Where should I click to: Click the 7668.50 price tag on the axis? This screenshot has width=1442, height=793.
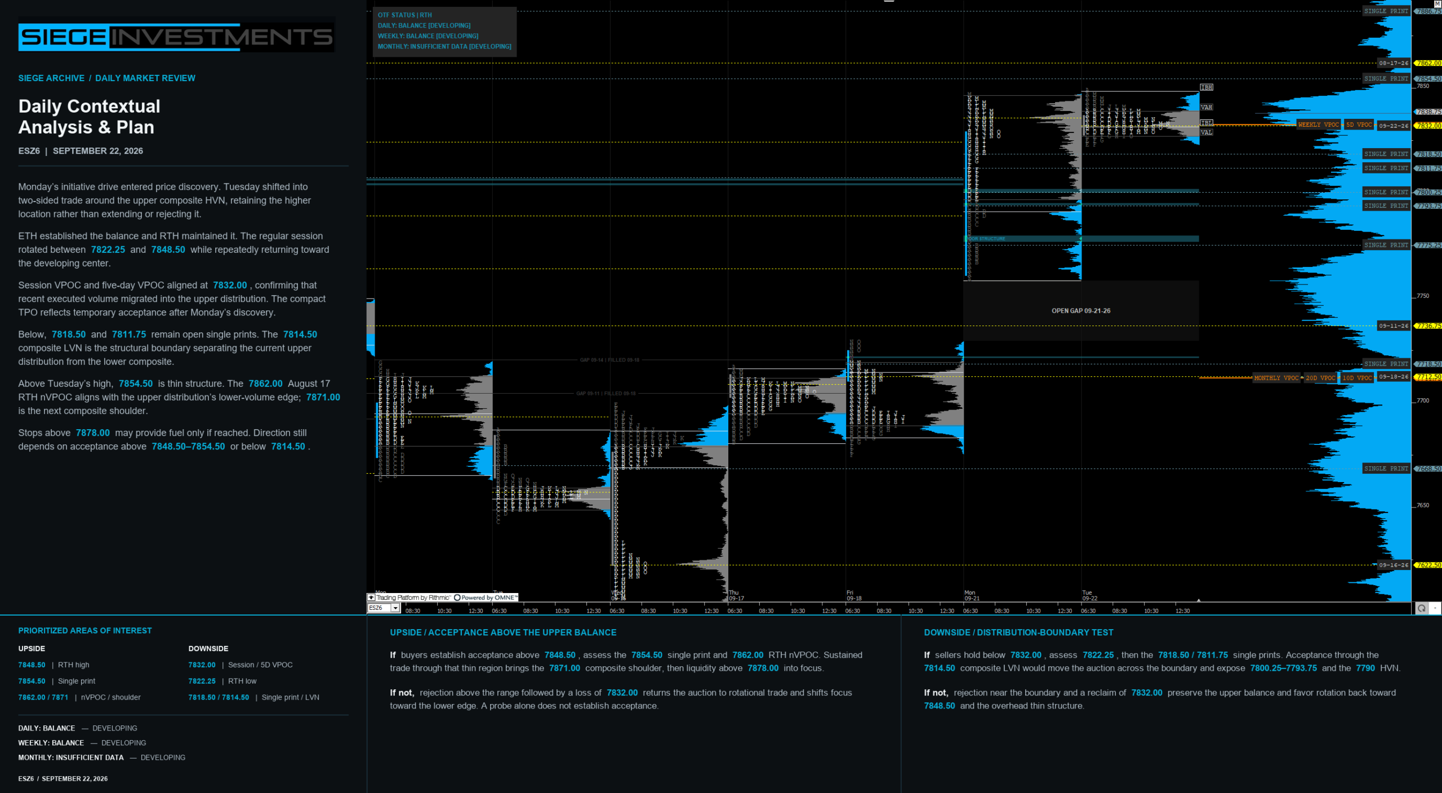[x=1428, y=469]
